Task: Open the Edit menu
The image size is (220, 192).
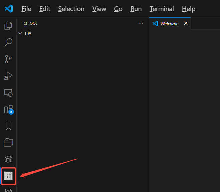Action: point(45,9)
